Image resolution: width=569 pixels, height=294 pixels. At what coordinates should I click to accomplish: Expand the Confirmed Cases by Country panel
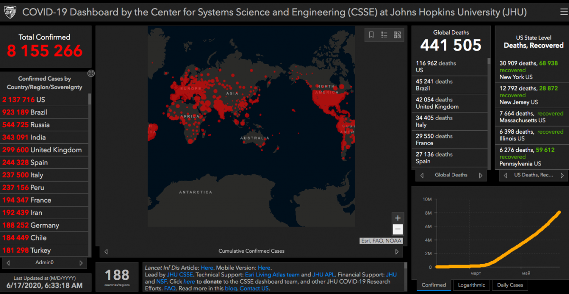pos(91,73)
